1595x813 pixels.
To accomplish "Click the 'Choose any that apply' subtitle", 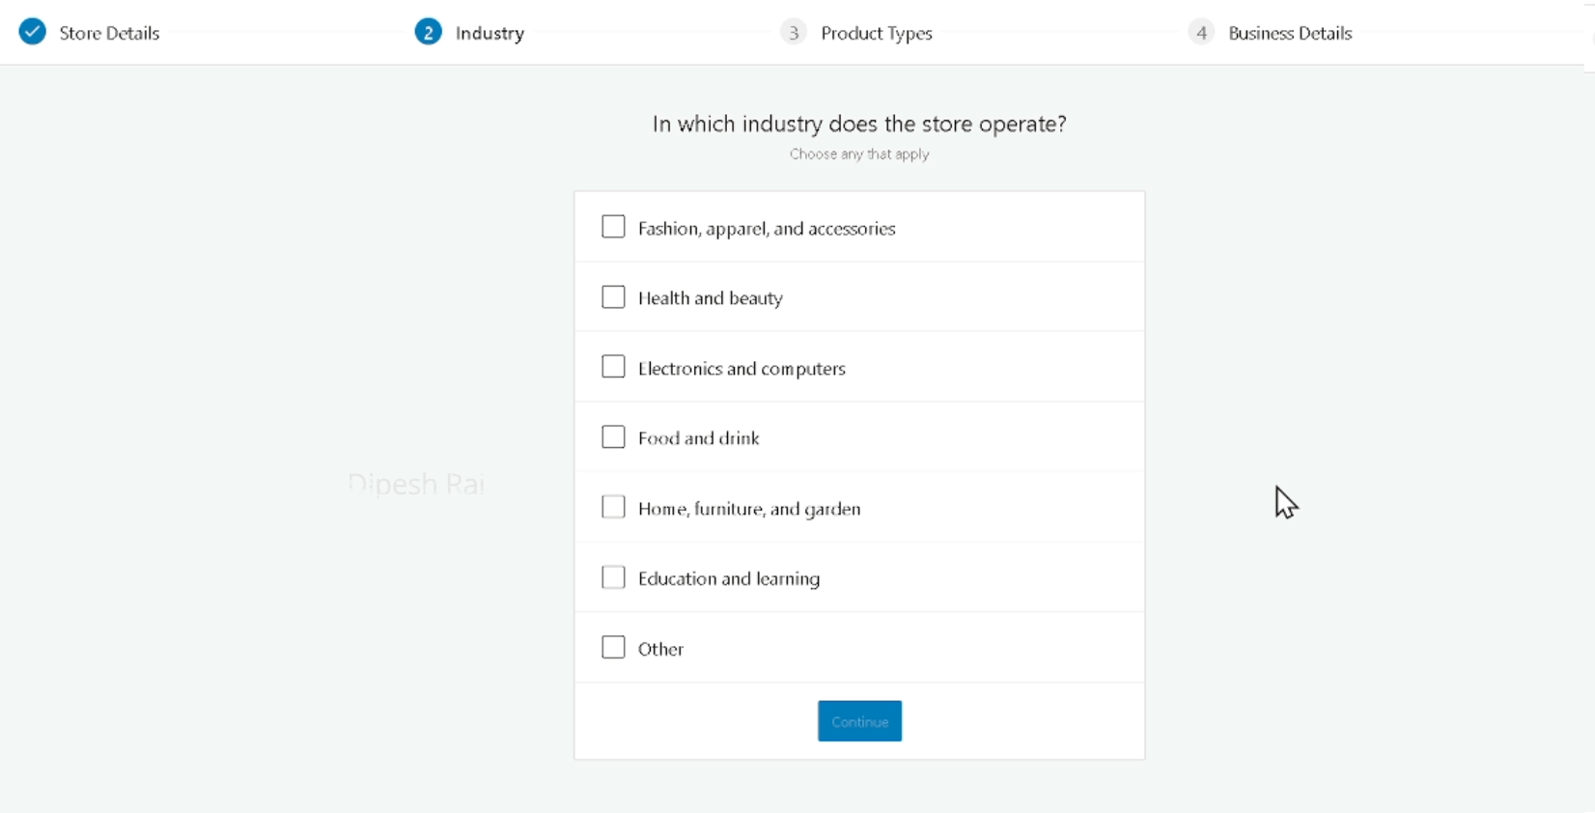I will click(x=858, y=154).
